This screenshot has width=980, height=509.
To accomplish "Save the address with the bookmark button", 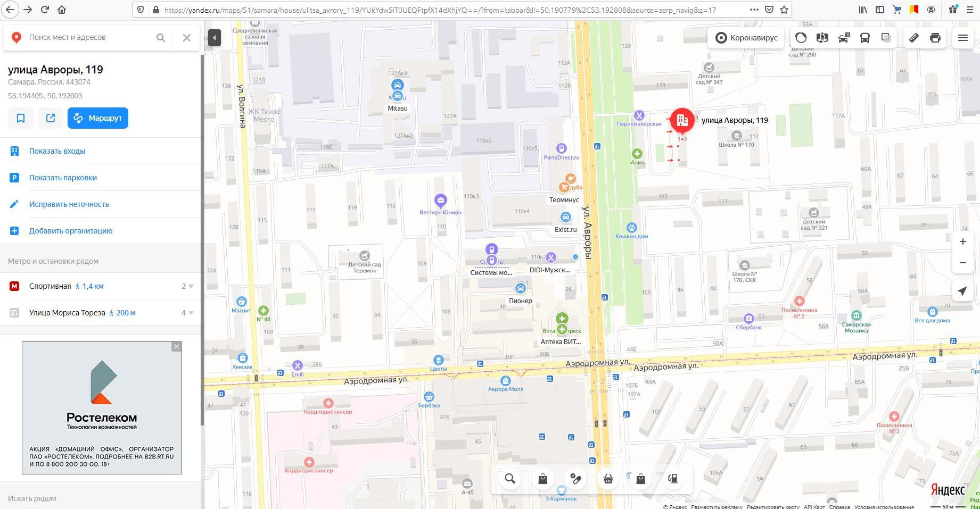I will pyautogui.click(x=21, y=118).
